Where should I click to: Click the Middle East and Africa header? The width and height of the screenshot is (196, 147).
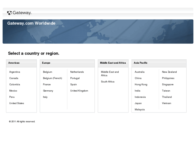click(113, 63)
